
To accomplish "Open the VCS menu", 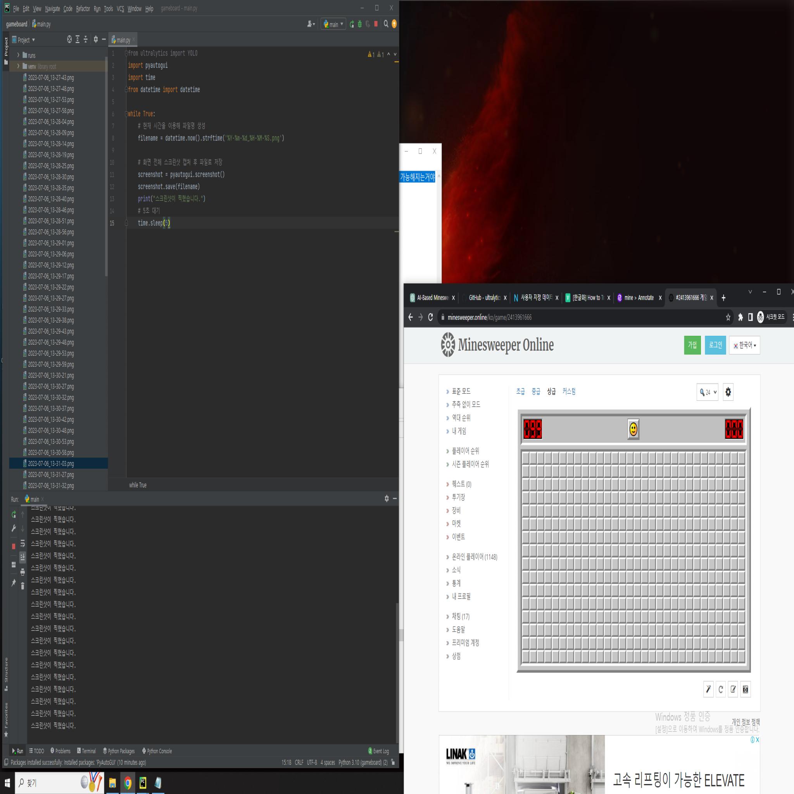I will [121, 9].
